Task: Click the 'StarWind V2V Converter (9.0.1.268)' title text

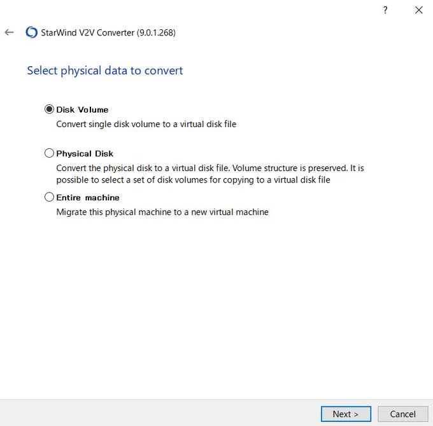Action: point(108,32)
